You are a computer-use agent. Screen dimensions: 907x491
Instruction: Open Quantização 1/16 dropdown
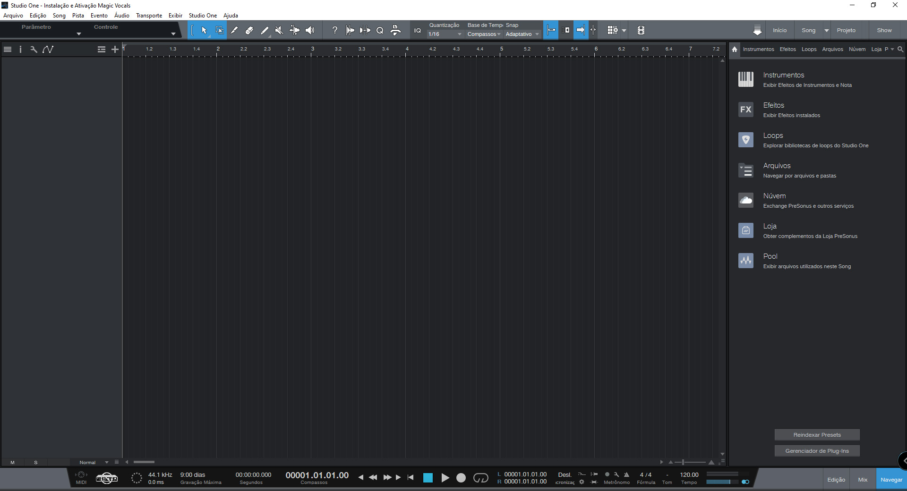pos(445,34)
